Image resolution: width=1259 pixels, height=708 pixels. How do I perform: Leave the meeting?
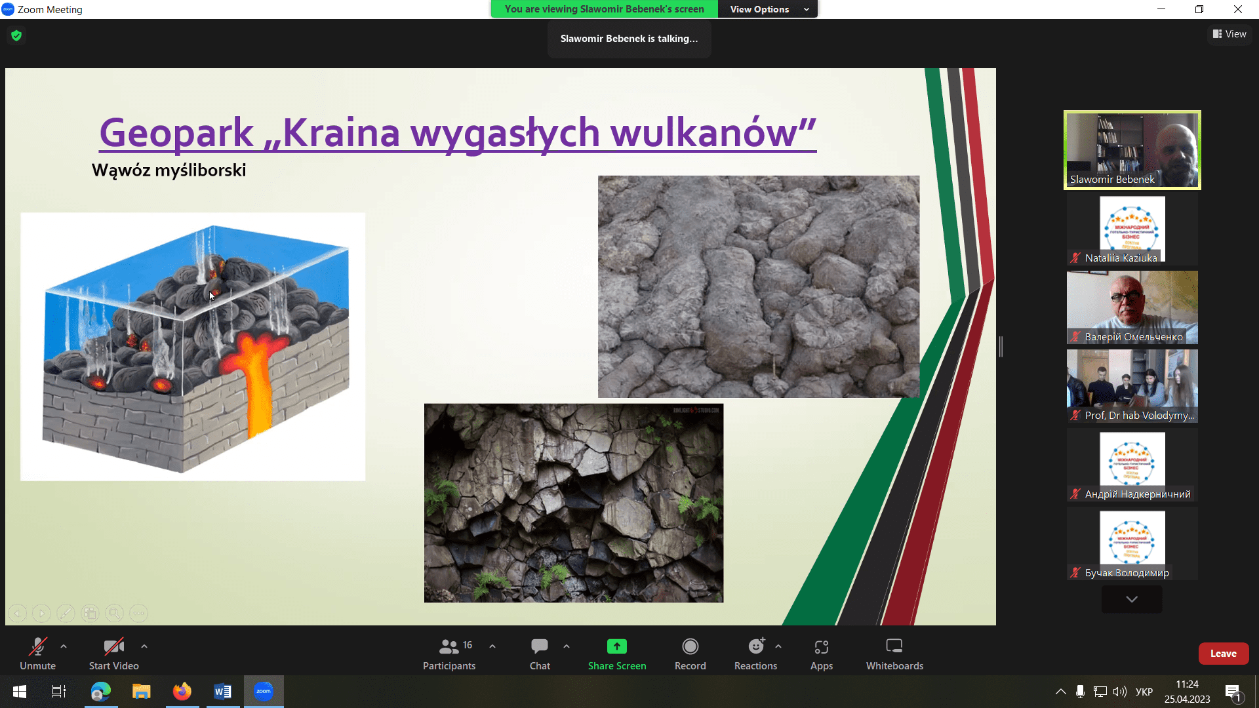tap(1223, 654)
